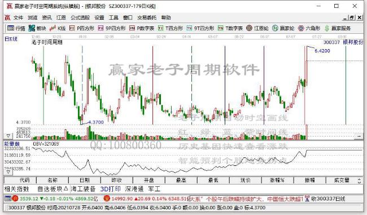
Task: Click the 日K线 period label
Action: 11,39
